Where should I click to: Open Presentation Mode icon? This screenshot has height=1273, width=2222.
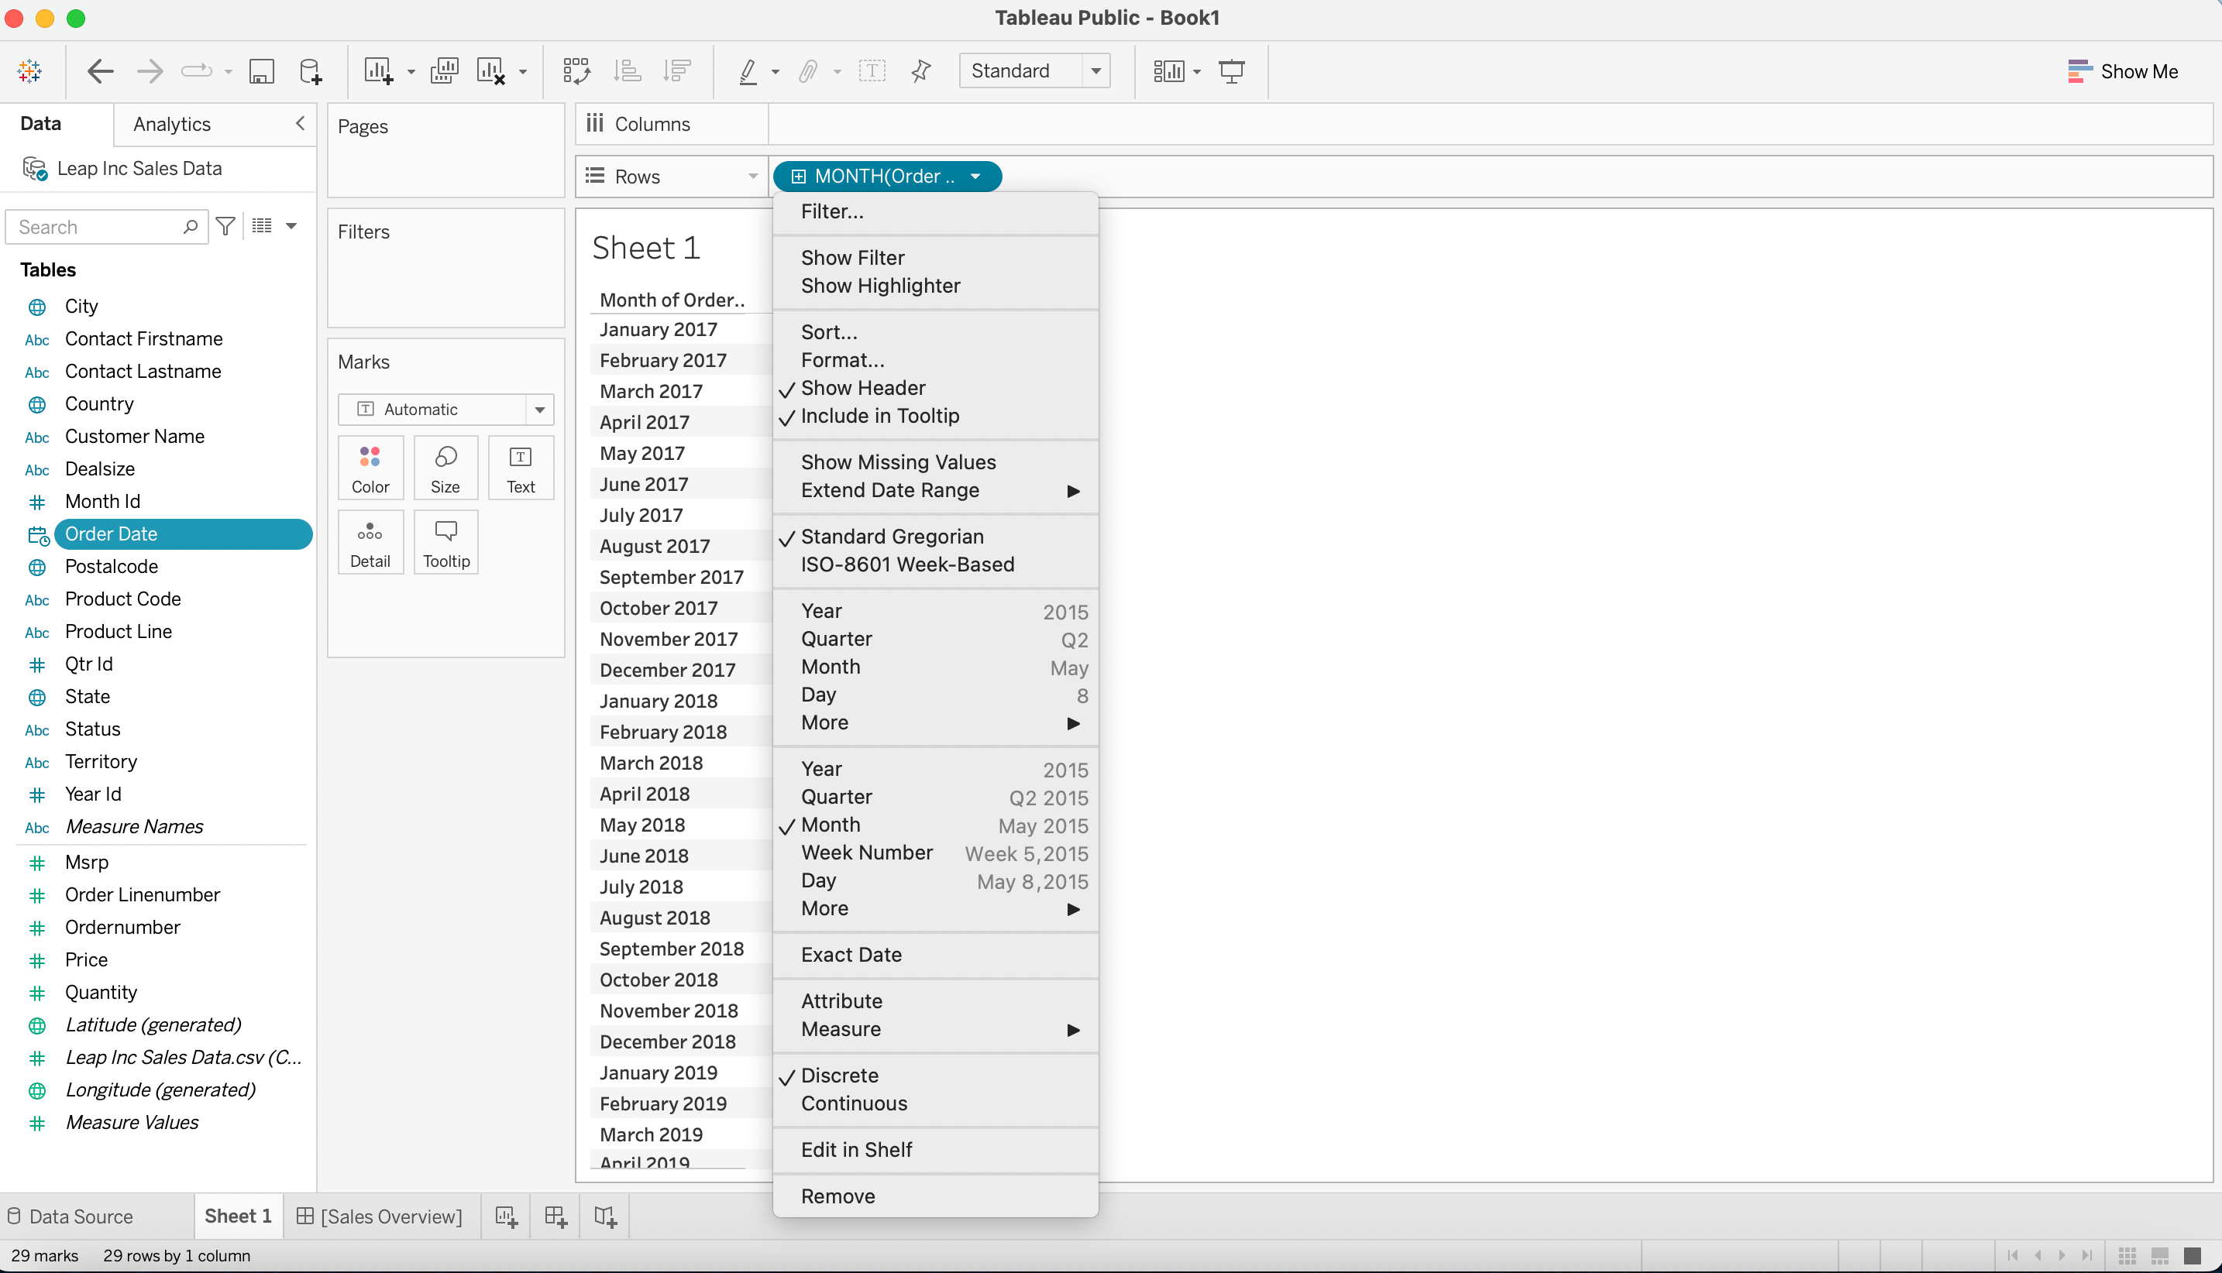pyautogui.click(x=1231, y=70)
